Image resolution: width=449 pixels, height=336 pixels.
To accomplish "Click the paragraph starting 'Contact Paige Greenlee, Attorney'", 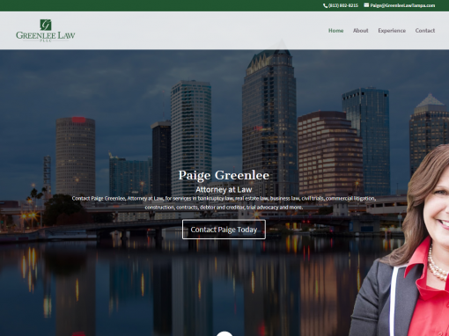I will point(224,203).
